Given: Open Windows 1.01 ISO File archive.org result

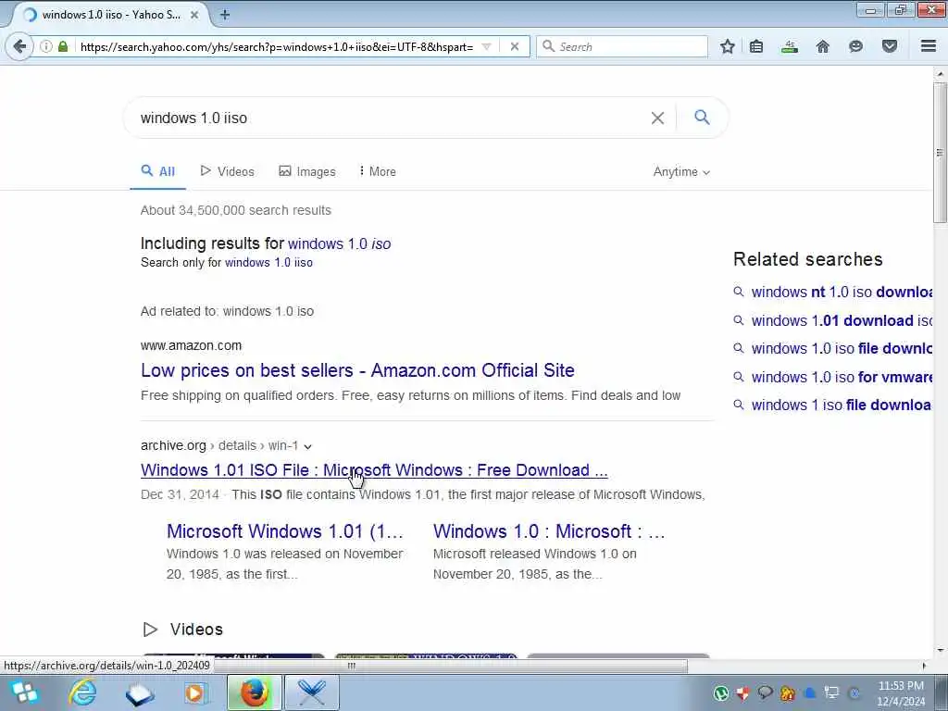Looking at the screenshot, I should point(374,469).
